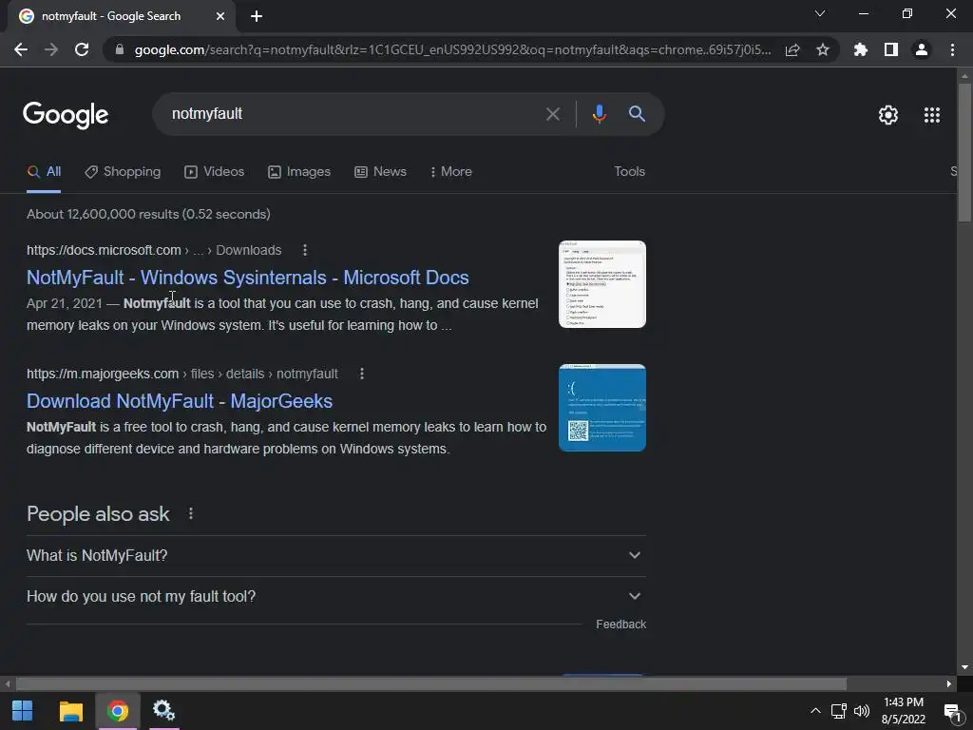The width and height of the screenshot is (973, 730).
Task: Open options for docs.microsoft.com result
Action: (x=305, y=250)
